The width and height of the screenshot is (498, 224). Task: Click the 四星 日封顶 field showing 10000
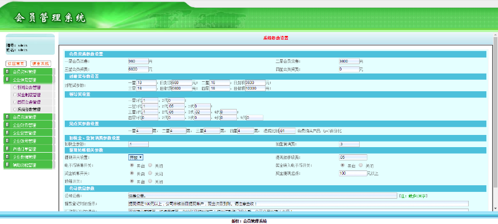255,88
